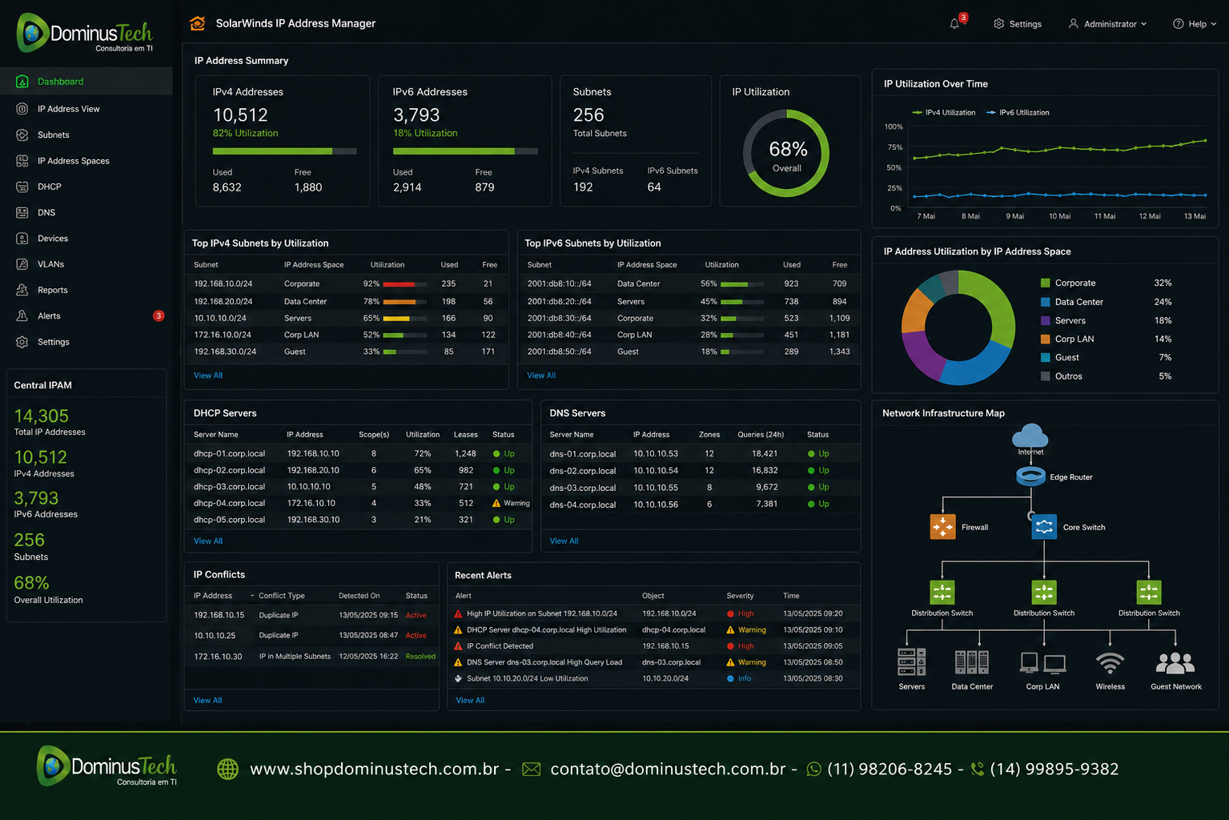Open Dashboard menu item
The image size is (1229, 820).
pos(86,82)
